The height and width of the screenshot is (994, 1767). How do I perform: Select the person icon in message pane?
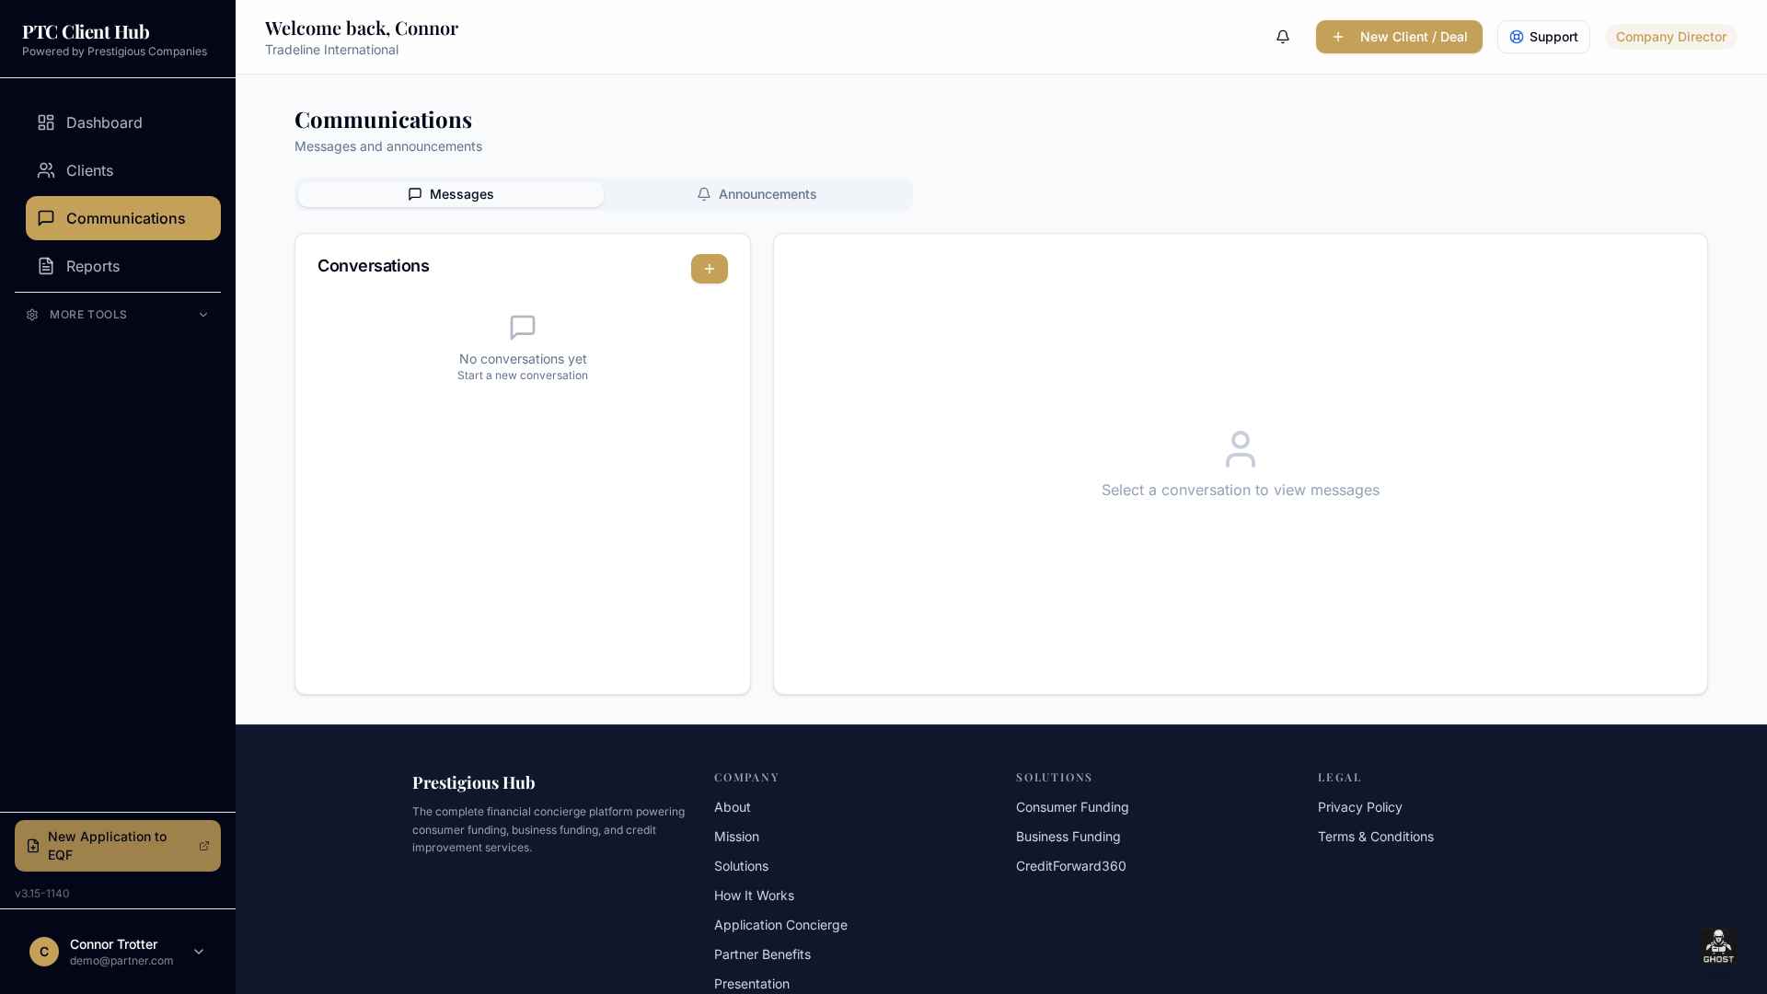pos(1241,449)
